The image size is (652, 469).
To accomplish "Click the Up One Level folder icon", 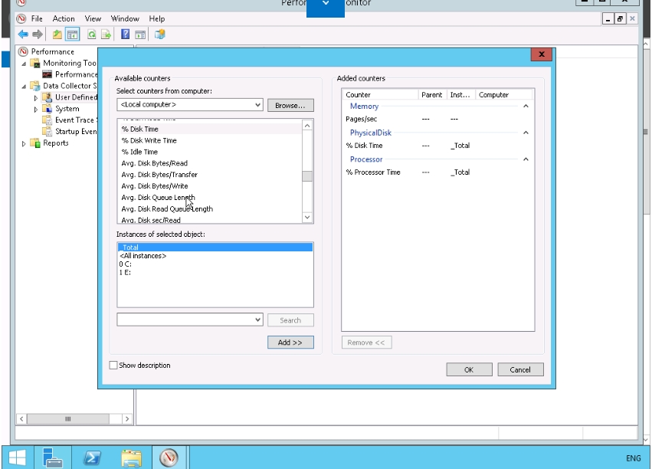I will click(57, 34).
